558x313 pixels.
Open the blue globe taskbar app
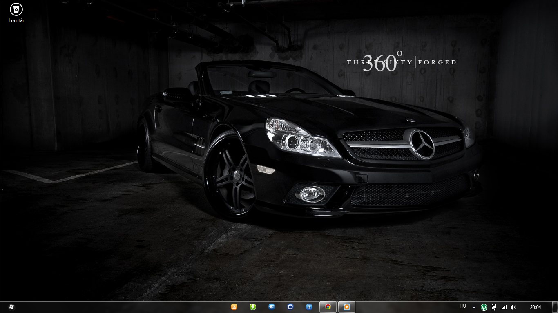coord(309,307)
